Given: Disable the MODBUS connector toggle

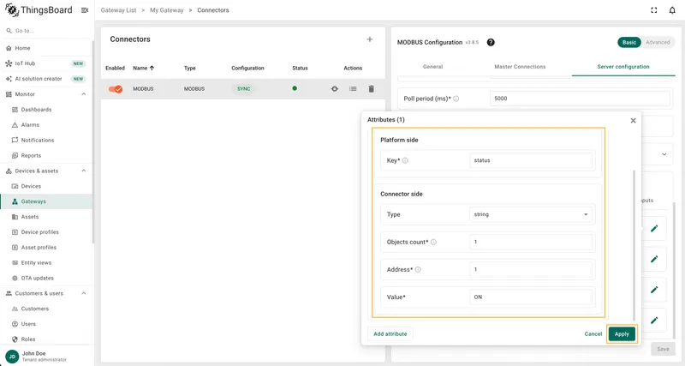Looking at the screenshot, I should click(x=116, y=89).
